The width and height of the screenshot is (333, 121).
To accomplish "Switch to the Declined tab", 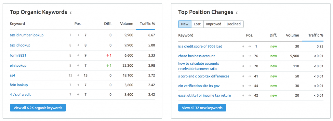I will tap(233, 24).
